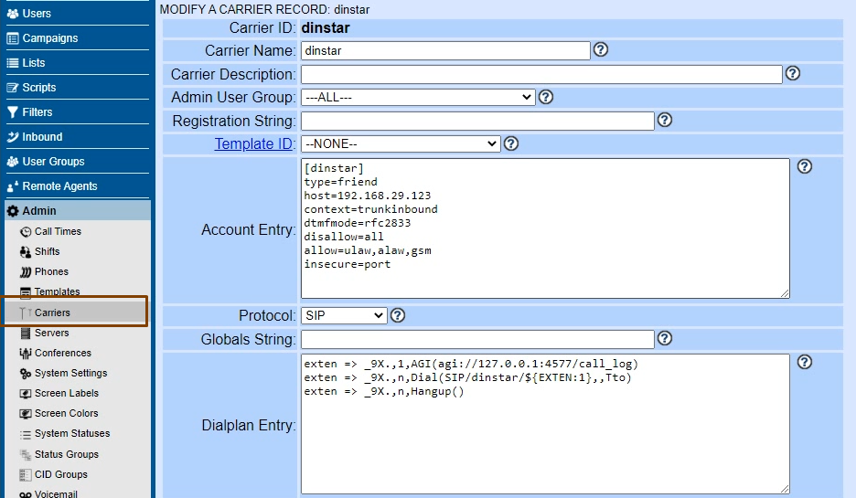Click inside the Dialplan Entry textarea
Screen dimensions: 856x498
point(545,424)
